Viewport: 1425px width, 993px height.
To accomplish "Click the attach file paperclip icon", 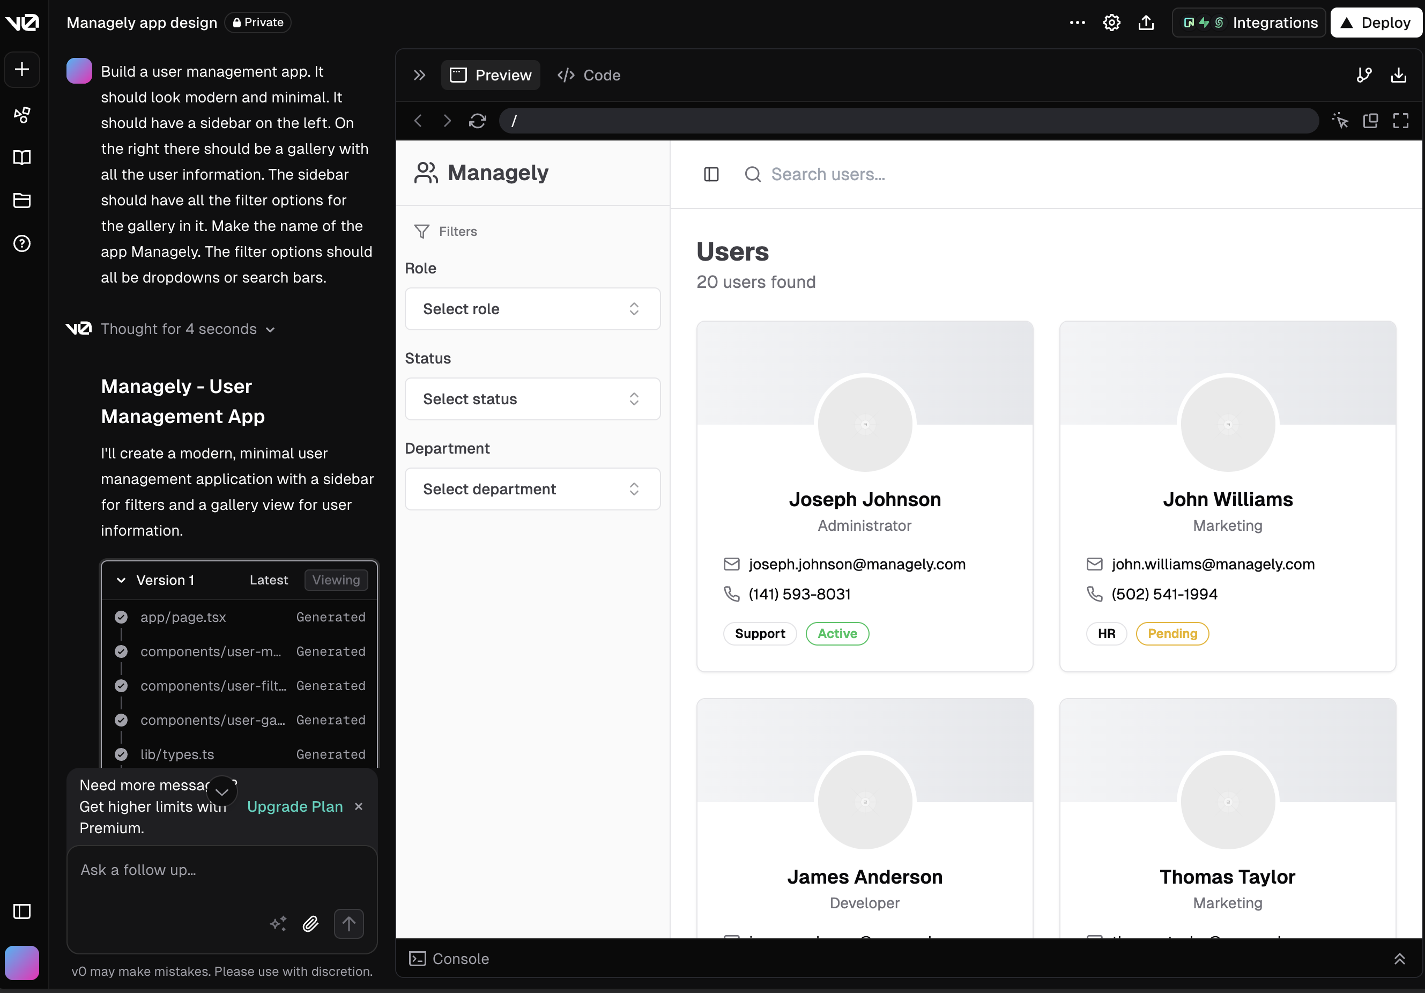I will coord(310,923).
